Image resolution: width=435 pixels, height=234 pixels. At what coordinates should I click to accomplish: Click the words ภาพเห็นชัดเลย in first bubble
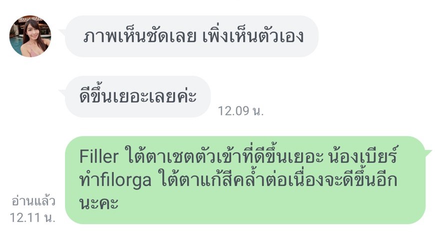pyautogui.click(x=139, y=36)
